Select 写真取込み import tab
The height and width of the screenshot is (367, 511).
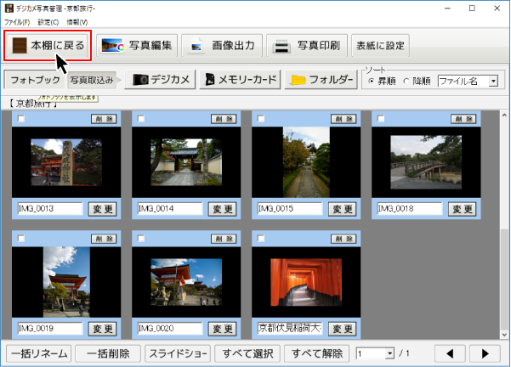click(92, 80)
